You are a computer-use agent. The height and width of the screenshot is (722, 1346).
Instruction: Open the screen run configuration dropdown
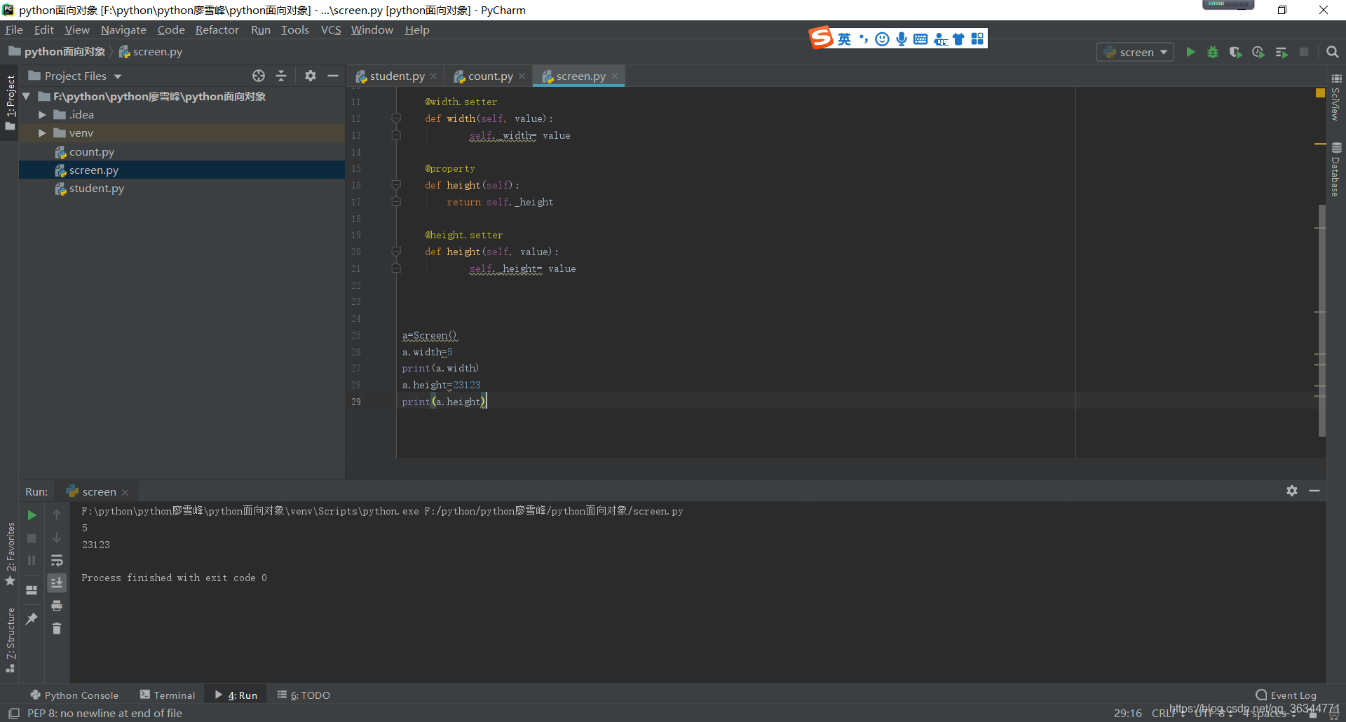tap(1136, 52)
